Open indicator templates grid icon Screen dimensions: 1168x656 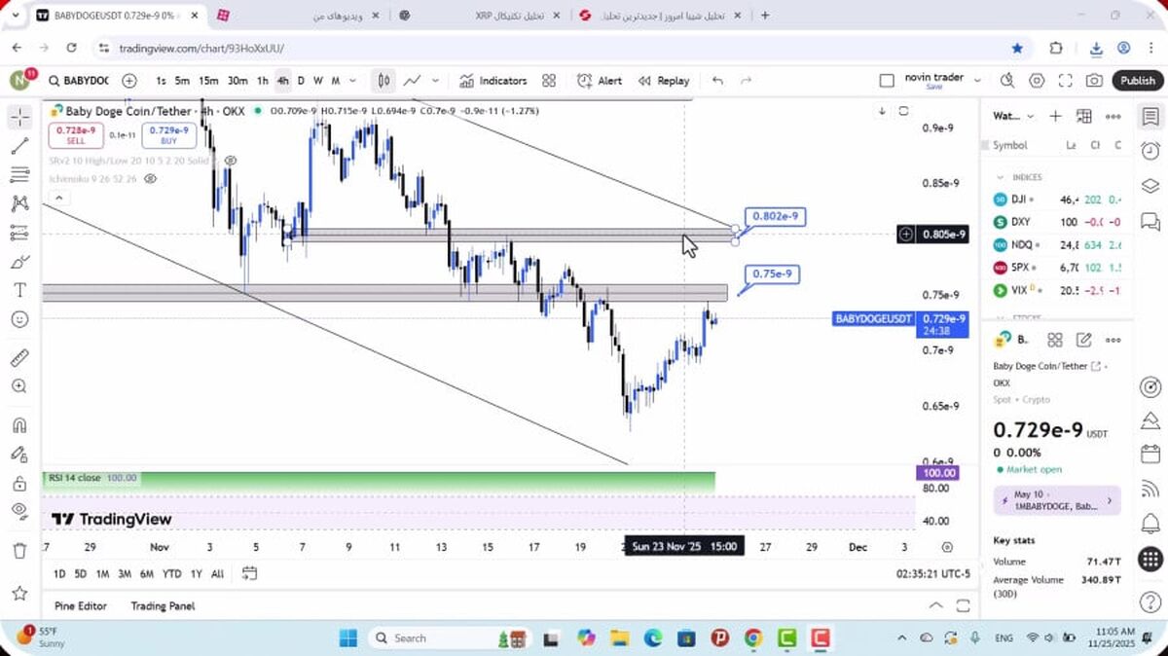coord(549,81)
